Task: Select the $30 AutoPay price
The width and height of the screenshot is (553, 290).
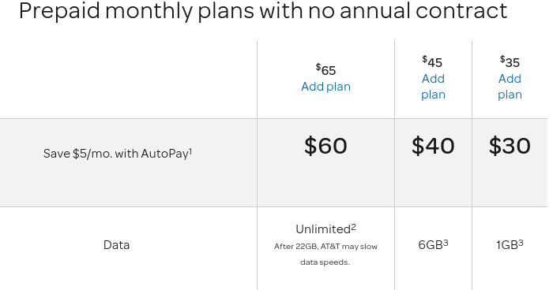Action: pyautogui.click(x=510, y=146)
